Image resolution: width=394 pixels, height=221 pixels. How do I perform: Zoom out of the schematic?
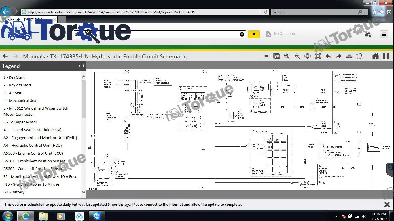(x=297, y=56)
